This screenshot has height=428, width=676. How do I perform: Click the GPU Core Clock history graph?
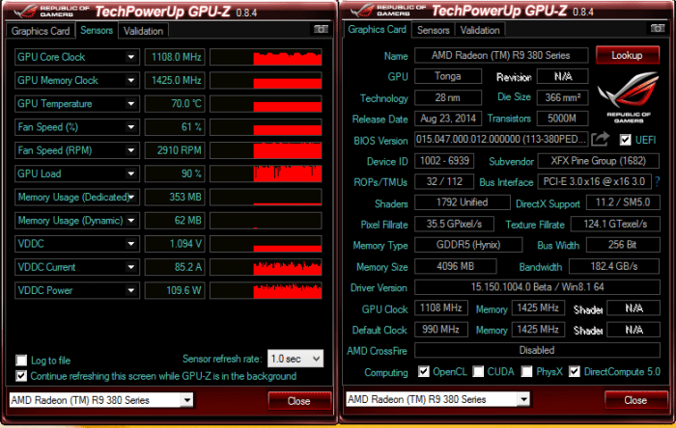266,57
